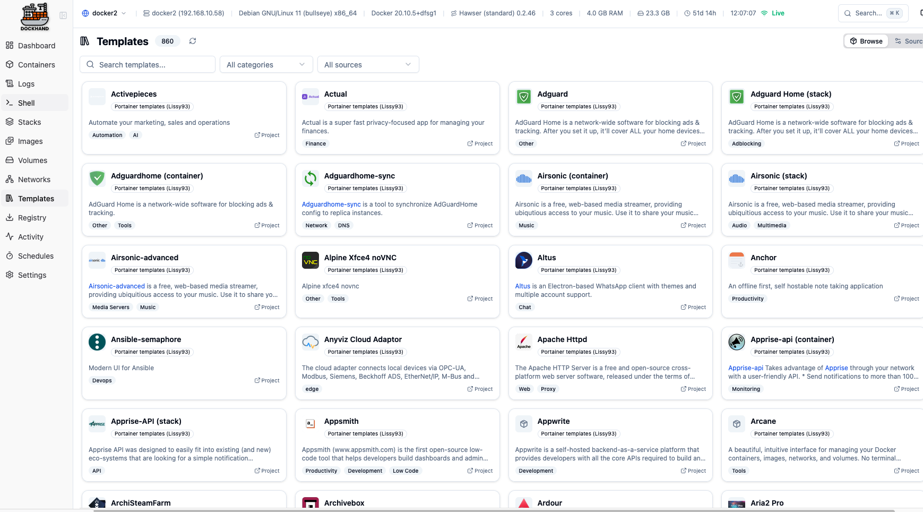The width and height of the screenshot is (923, 512).
Task: Open the Containers page
Action: pos(35,65)
